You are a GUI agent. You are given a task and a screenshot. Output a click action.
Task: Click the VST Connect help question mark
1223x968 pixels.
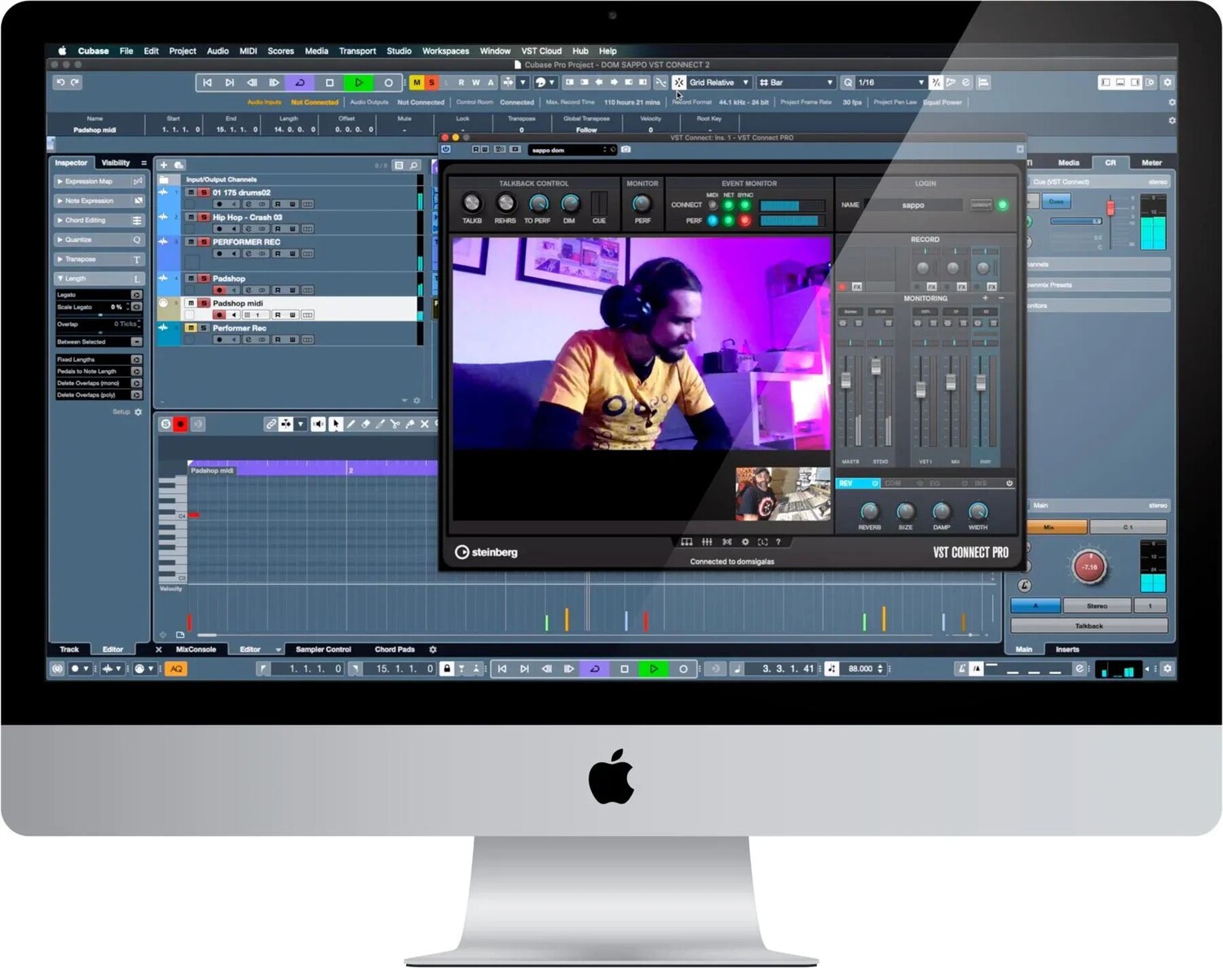coord(779,542)
